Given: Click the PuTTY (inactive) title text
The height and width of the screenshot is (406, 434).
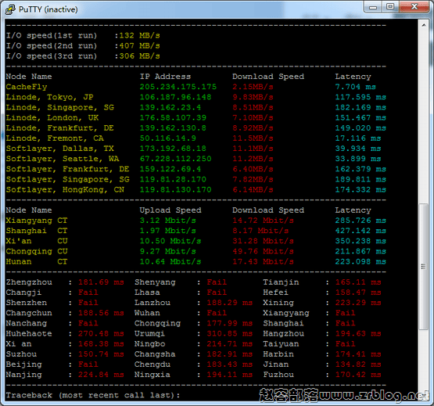Looking at the screenshot, I should (48, 9).
